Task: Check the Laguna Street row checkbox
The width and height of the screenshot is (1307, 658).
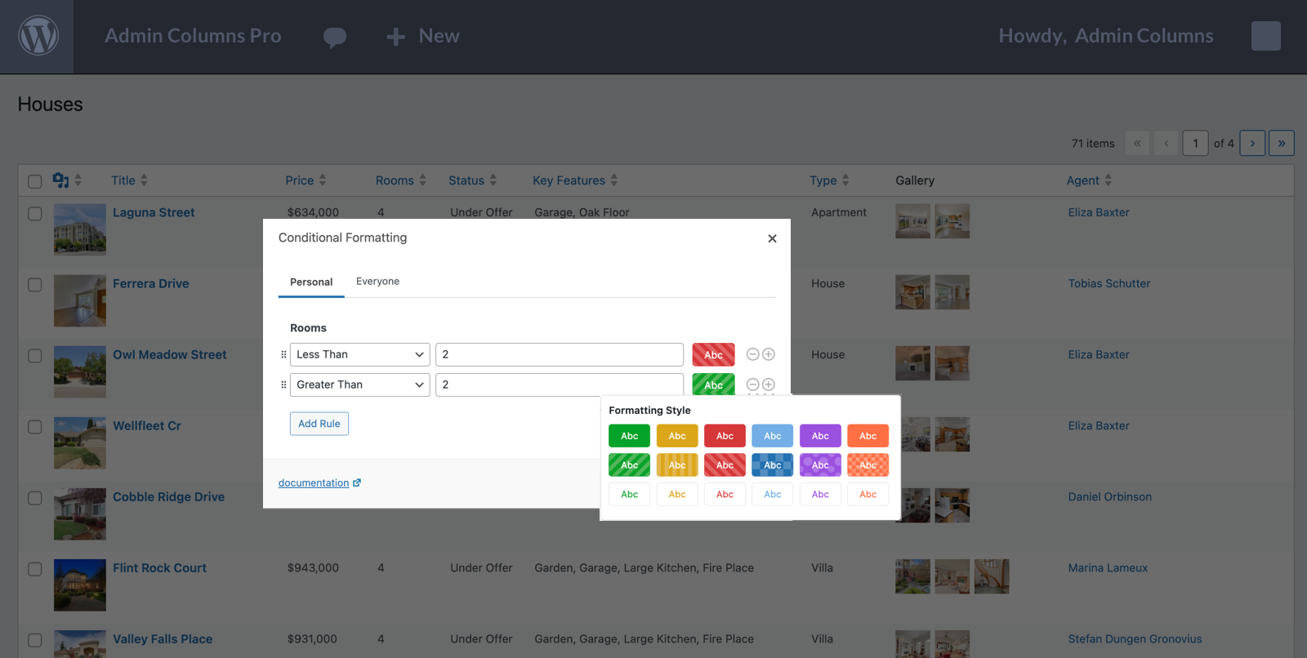Action: pos(35,213)
